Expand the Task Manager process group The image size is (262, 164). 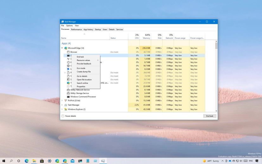(x=62, y=105)
